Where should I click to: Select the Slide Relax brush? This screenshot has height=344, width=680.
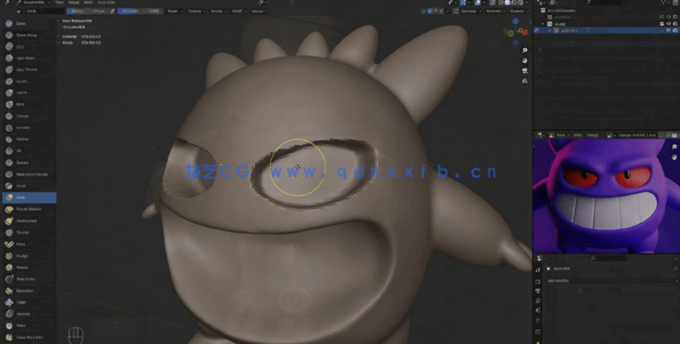pyautogui.click(x=29, y=279)
